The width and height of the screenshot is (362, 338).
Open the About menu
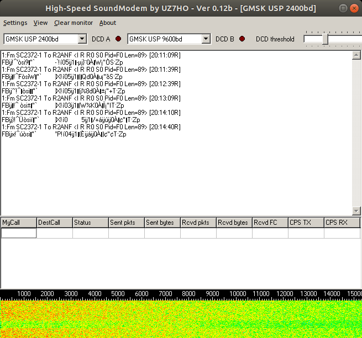108,23
